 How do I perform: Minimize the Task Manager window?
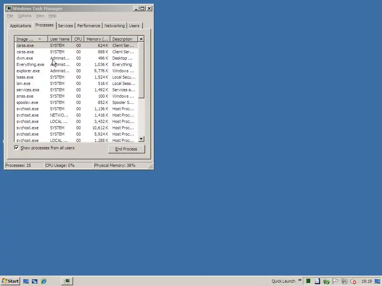(x=137, y=9)
